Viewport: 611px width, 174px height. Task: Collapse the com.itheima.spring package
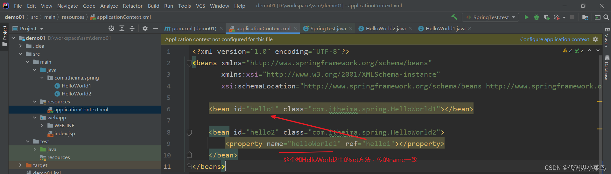42,78
